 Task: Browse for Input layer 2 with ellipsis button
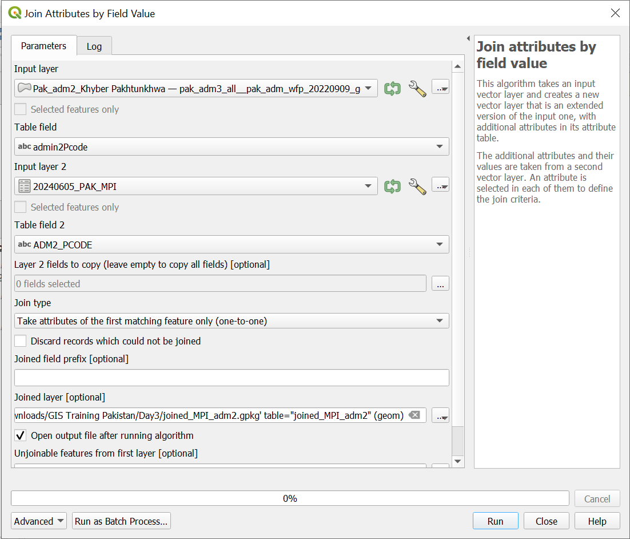440,186
